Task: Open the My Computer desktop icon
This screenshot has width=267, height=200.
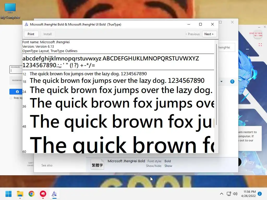Action: pyautogui.click(x=10, y=11)
